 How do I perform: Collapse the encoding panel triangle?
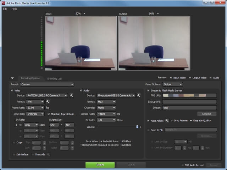[x=12, y=78]
